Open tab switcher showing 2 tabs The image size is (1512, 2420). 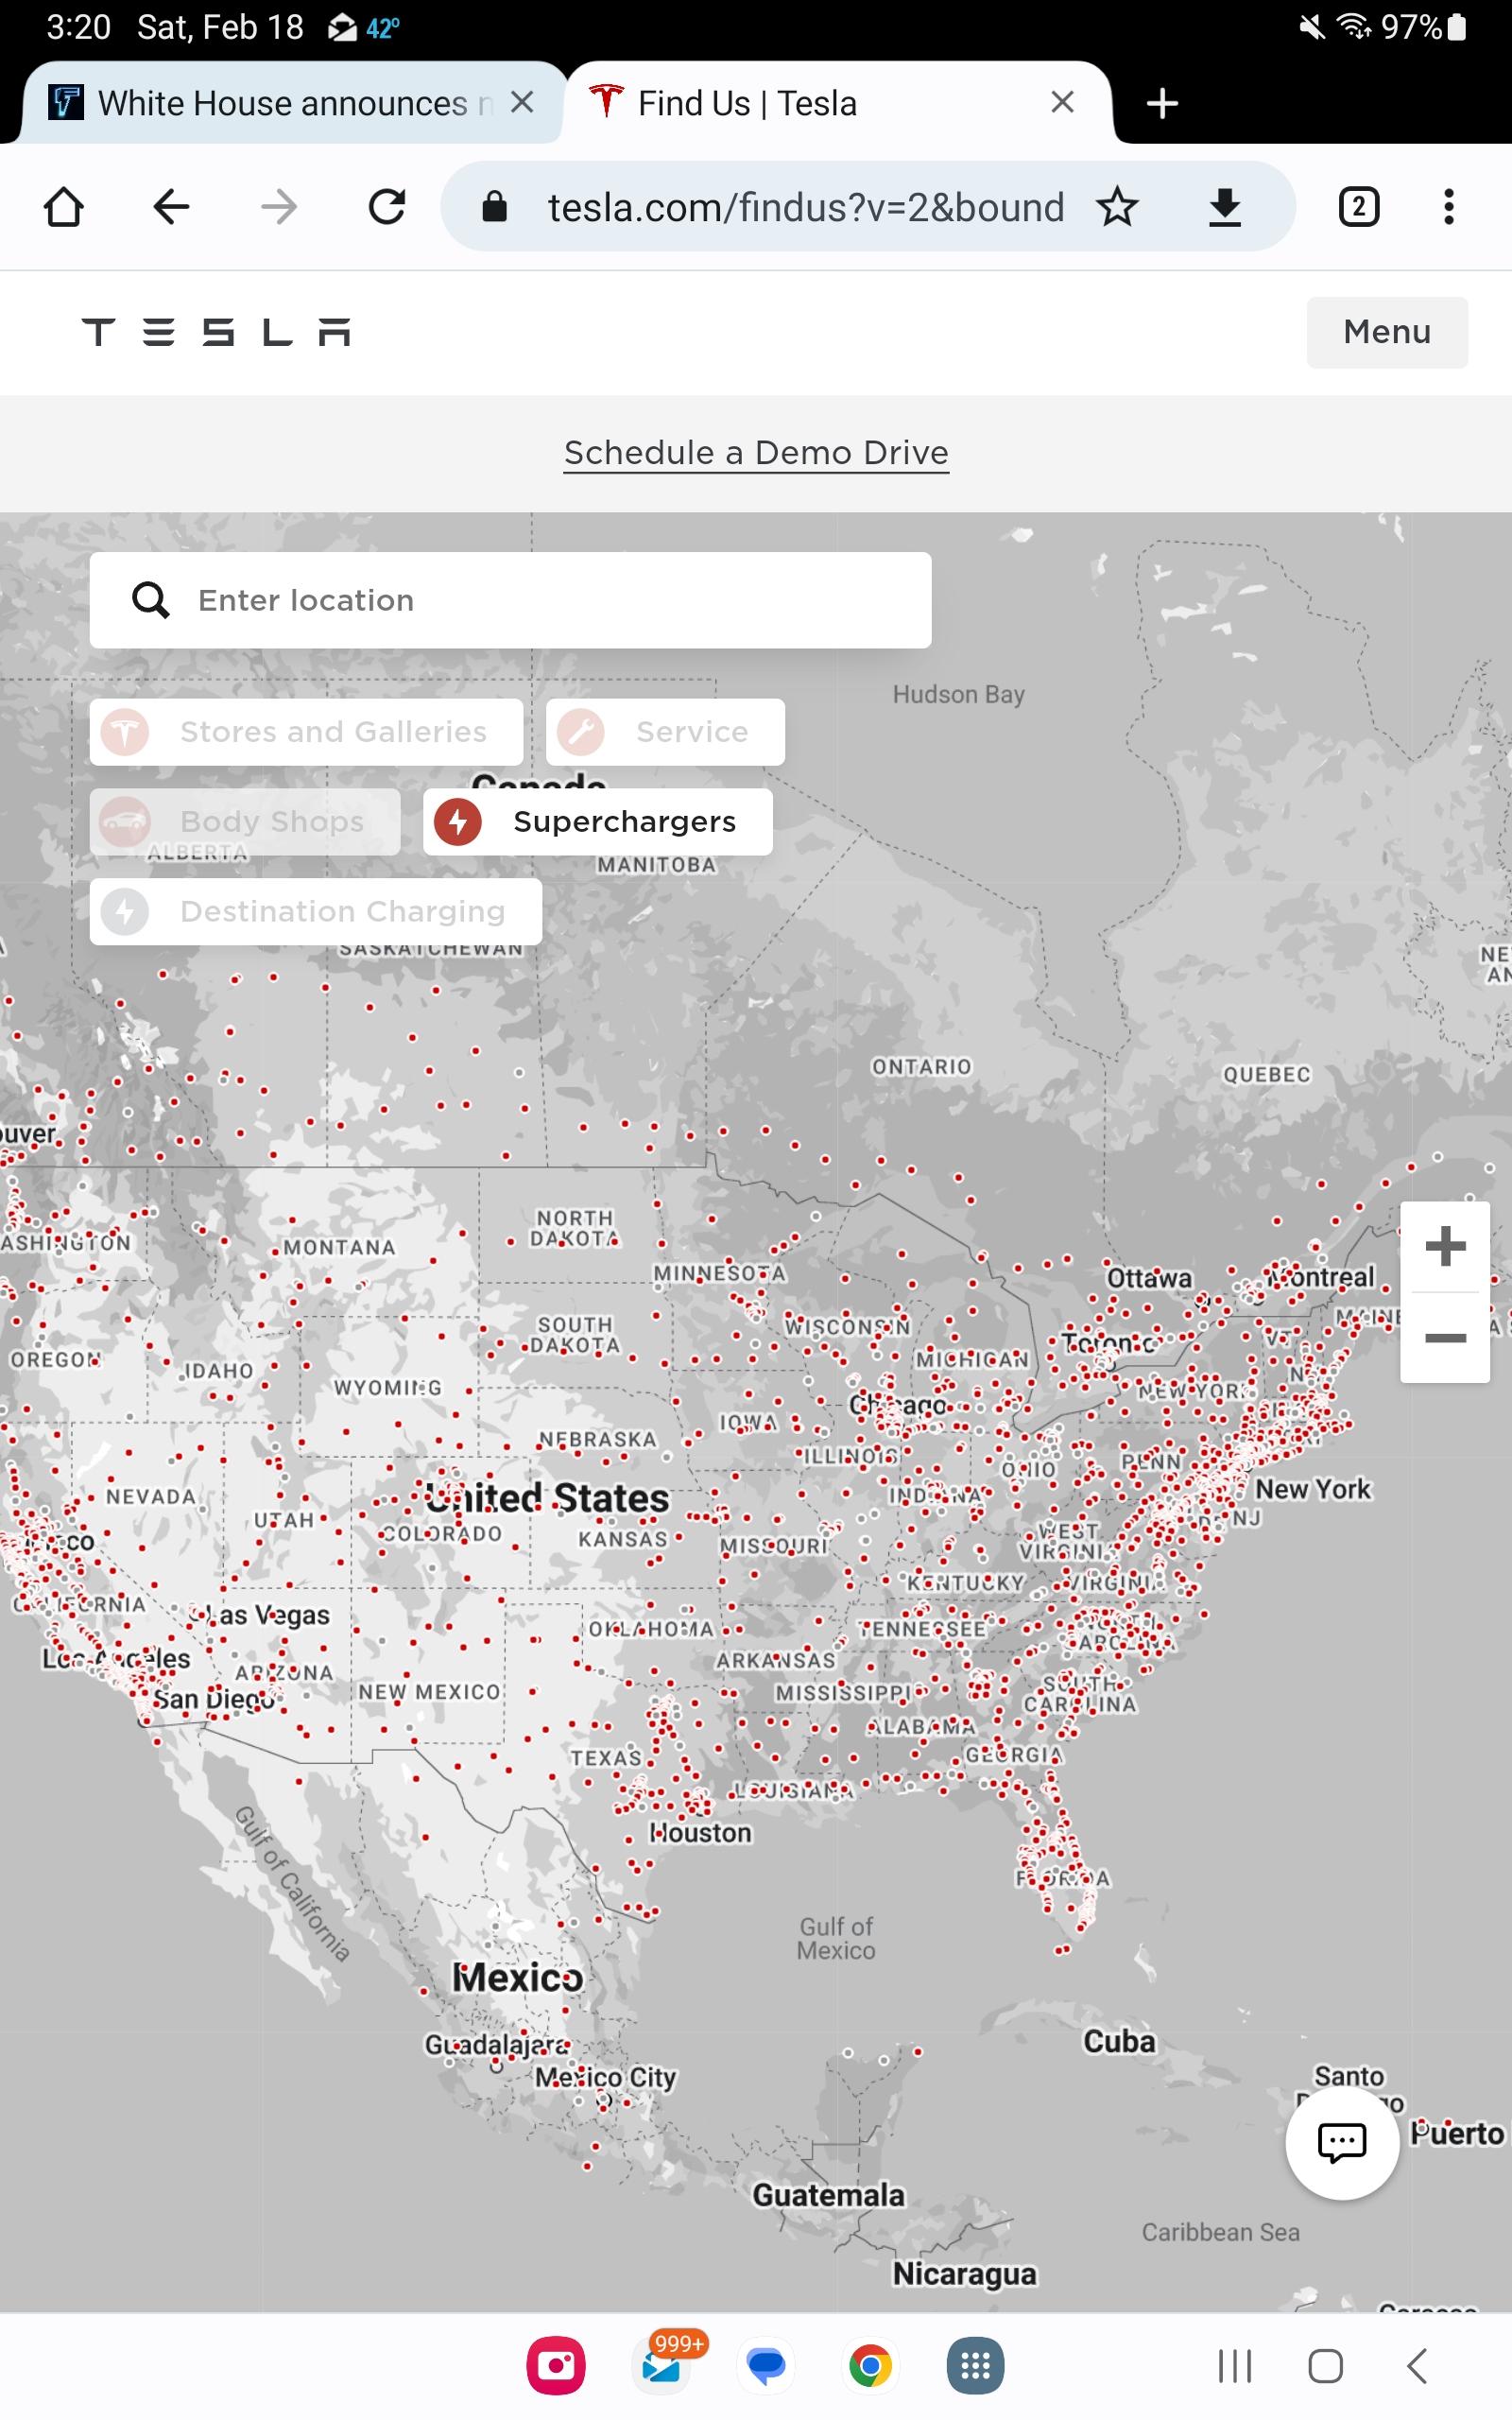click(x=1358, y=207)
